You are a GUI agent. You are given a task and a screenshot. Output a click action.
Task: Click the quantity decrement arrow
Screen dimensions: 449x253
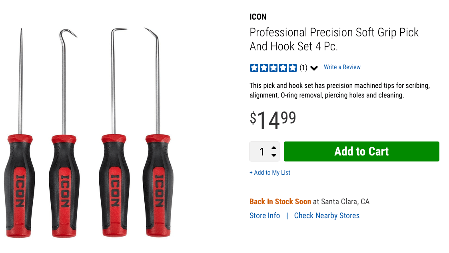[273, 155]
